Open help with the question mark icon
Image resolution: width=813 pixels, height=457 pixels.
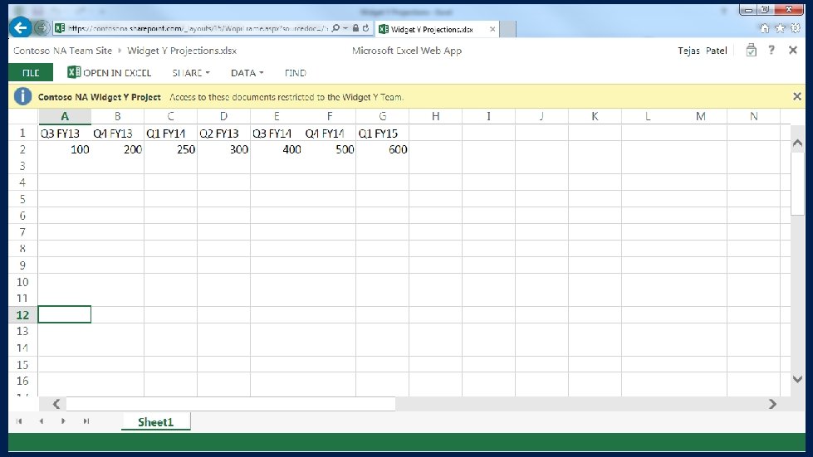pyautogui.click(x=771, y=51)
